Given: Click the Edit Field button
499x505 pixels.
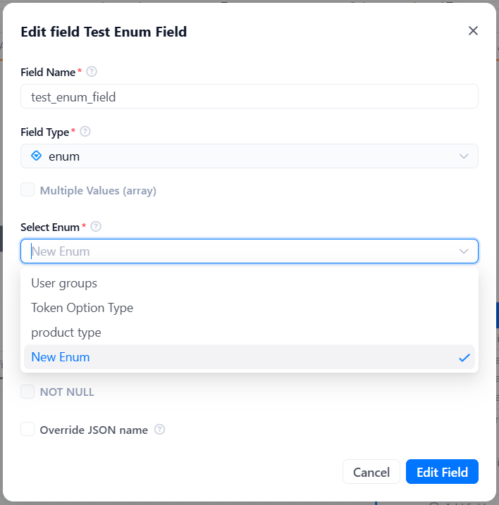Looking at the screenshot, I should coord(442,472).
